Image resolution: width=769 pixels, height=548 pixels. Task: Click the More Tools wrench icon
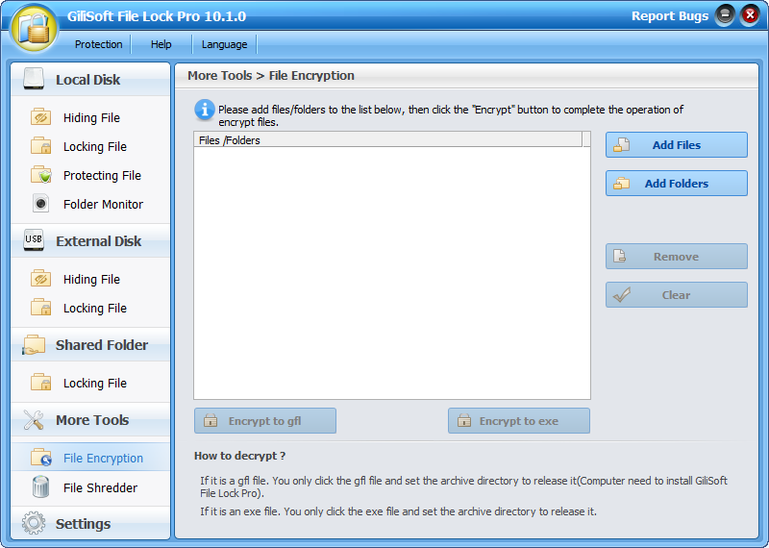tap(34, 420)
